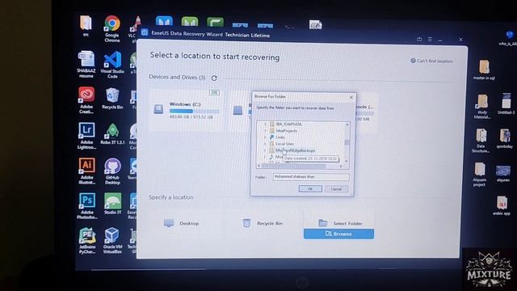This screenshot has width=517, height=291.
Task: Open alquran image on desktop
Action: [x=503, y=174]
